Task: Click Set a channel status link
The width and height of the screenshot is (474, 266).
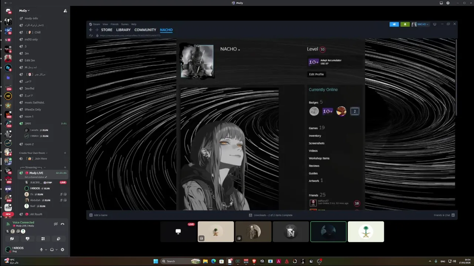Action: [36, 177]
